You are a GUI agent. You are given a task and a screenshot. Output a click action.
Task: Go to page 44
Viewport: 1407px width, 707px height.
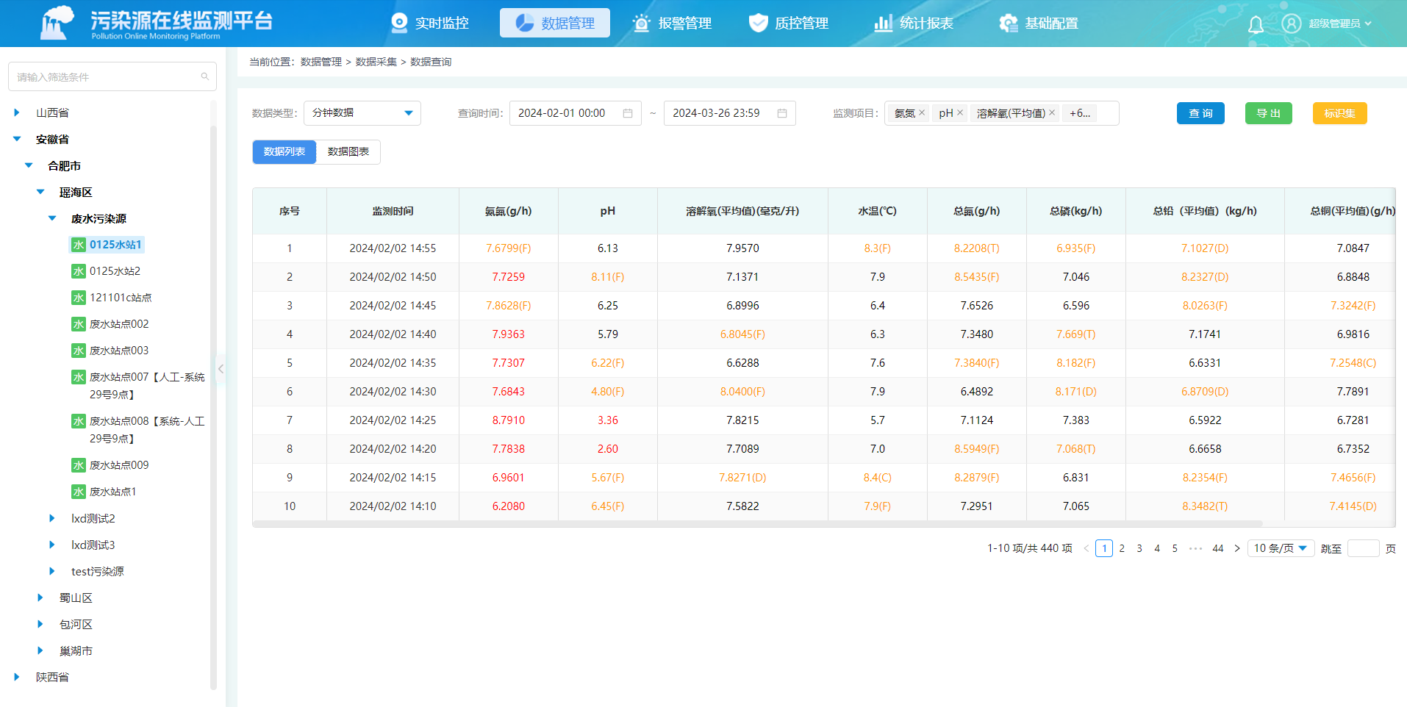tap(1218, 548)
